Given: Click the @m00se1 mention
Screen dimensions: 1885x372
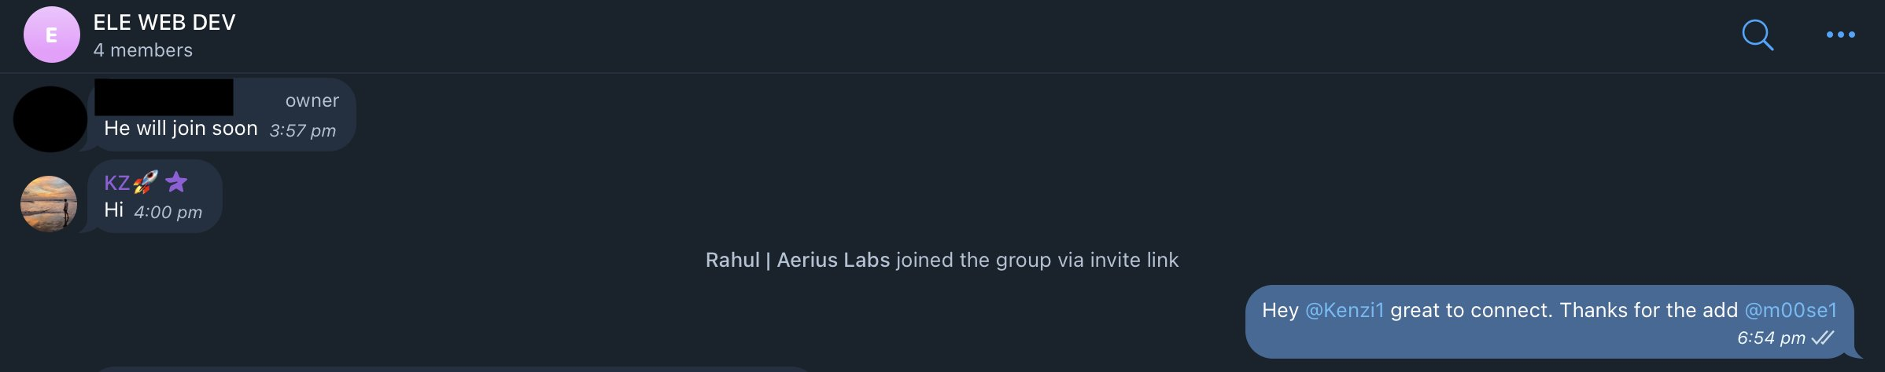Looking at the screenshot, I should coord(1790,311).
